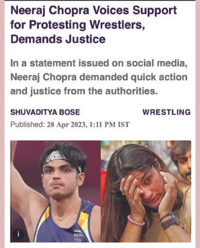Image resolution: width=200 pixels, height=248 pixels.
Task: Click the dark border bar above the headline
Action: 100,0
